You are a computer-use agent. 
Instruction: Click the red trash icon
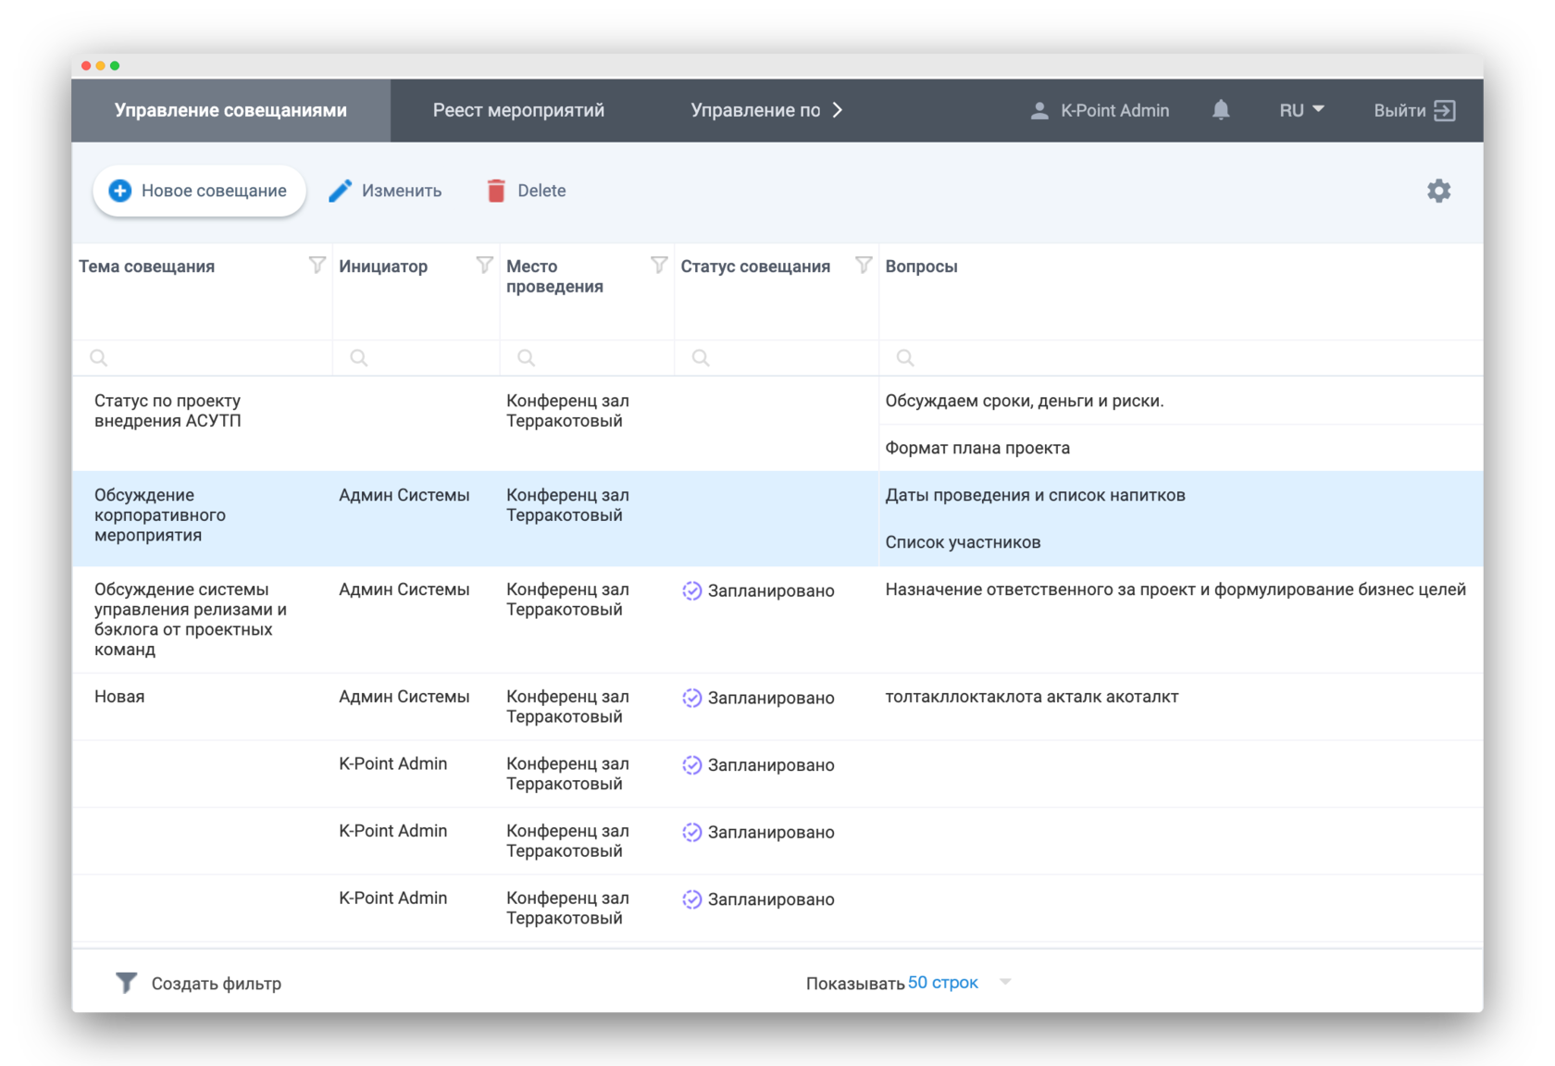(496, 191)
